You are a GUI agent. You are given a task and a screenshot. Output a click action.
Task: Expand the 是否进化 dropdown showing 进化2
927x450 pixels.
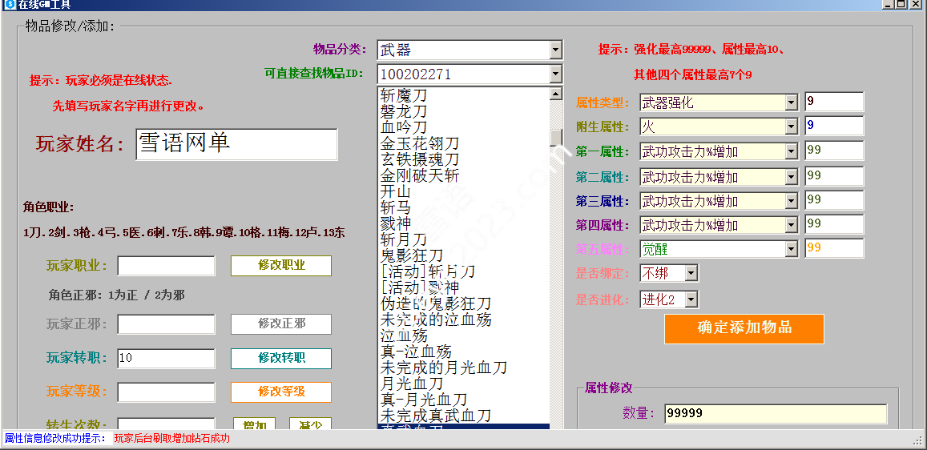[691, 299]
